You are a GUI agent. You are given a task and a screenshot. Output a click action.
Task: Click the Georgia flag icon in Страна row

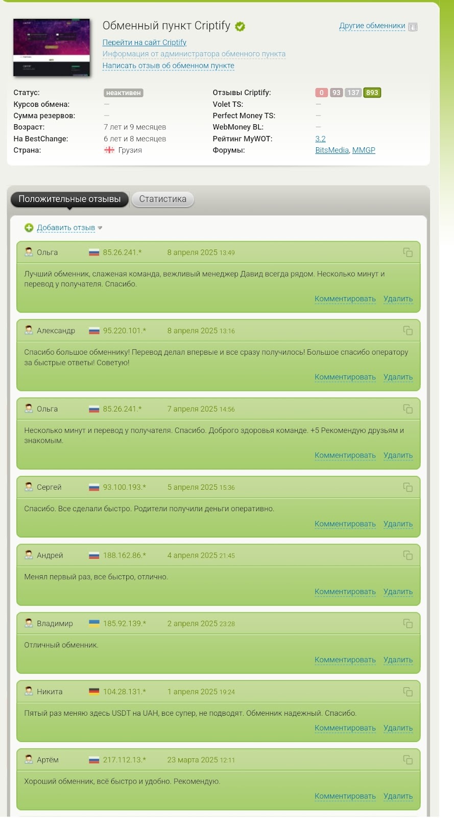click(x=109, y=150)
